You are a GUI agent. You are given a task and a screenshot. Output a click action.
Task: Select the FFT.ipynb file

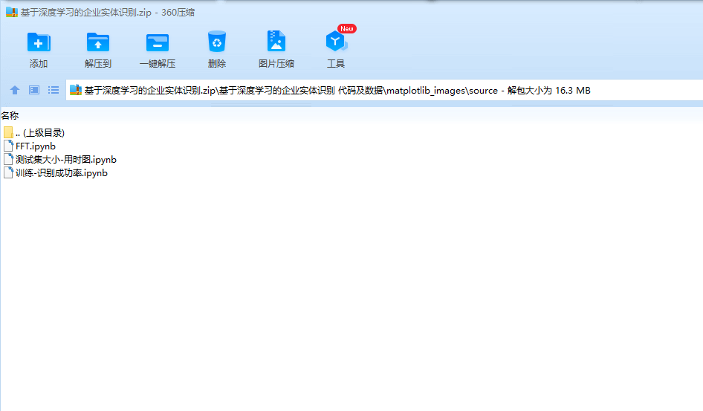30,146
